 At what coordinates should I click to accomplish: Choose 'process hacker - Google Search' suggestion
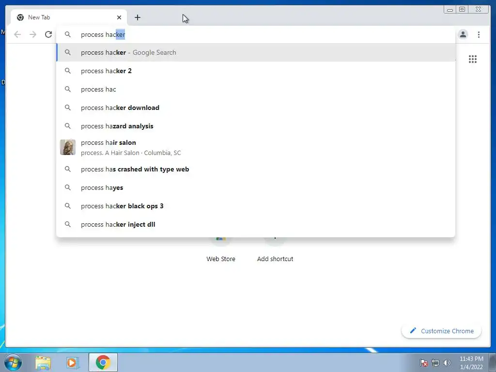[x=256, y=52]
